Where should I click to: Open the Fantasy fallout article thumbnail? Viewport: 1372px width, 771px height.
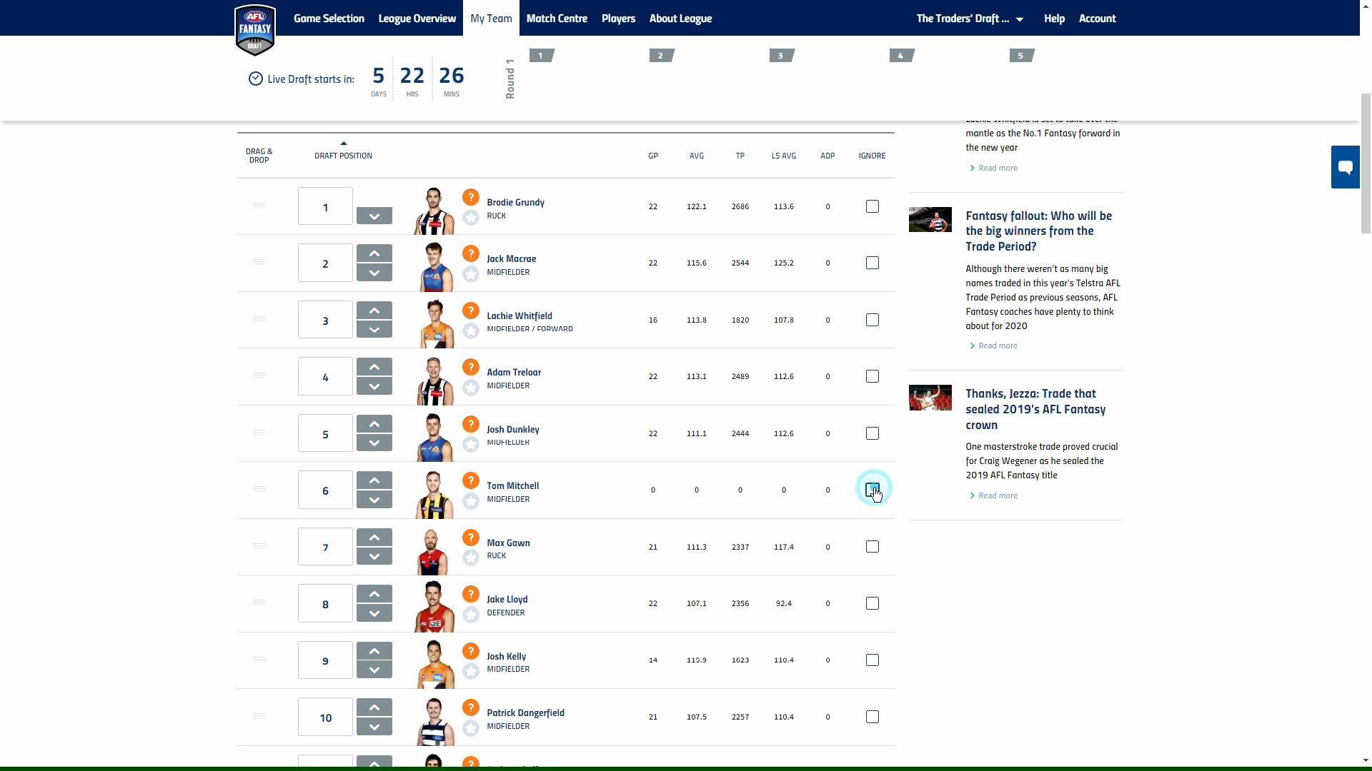click(930, 219)
